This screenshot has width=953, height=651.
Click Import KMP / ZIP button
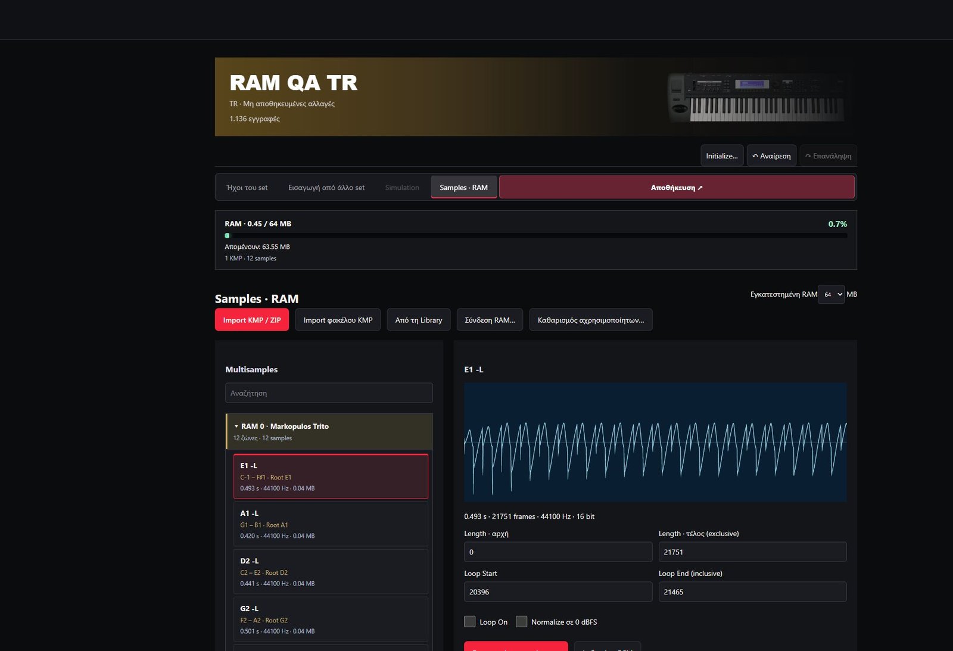click(252, 320)
